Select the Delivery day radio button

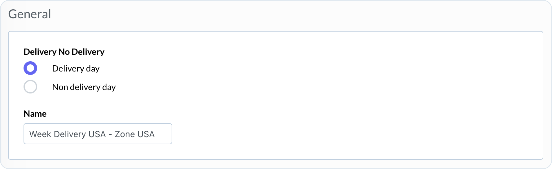(30, 68)
